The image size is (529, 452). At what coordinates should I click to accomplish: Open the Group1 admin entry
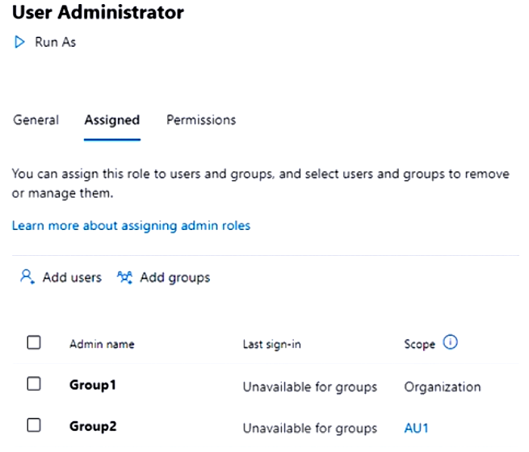93,386
